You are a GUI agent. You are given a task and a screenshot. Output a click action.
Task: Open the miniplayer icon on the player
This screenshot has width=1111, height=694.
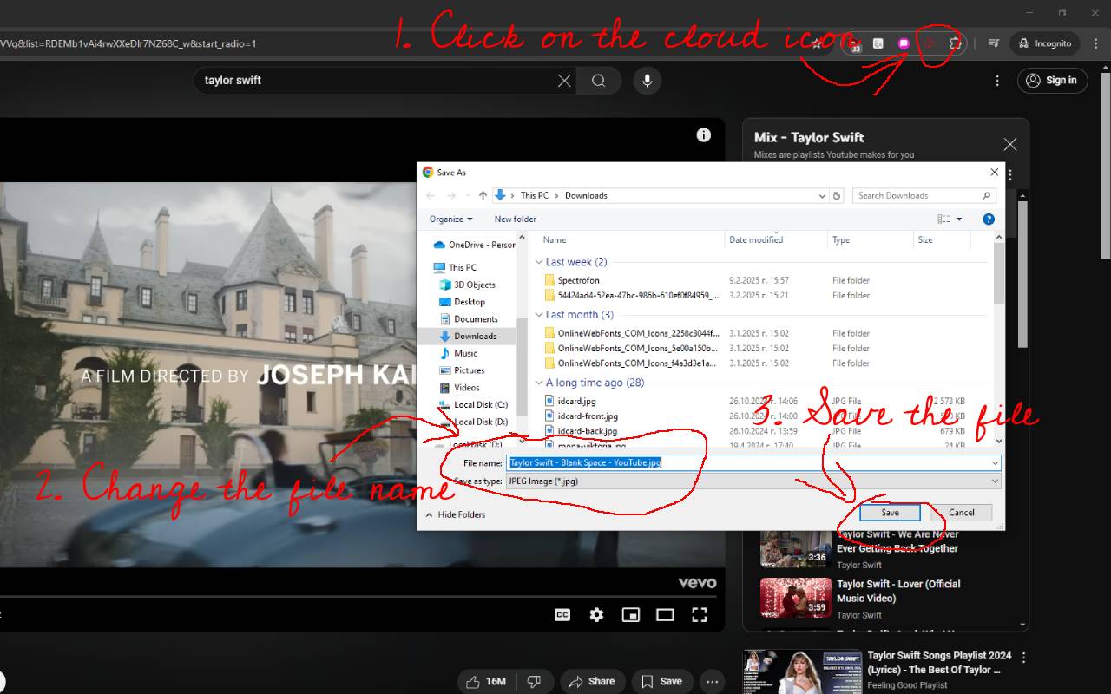630,614
